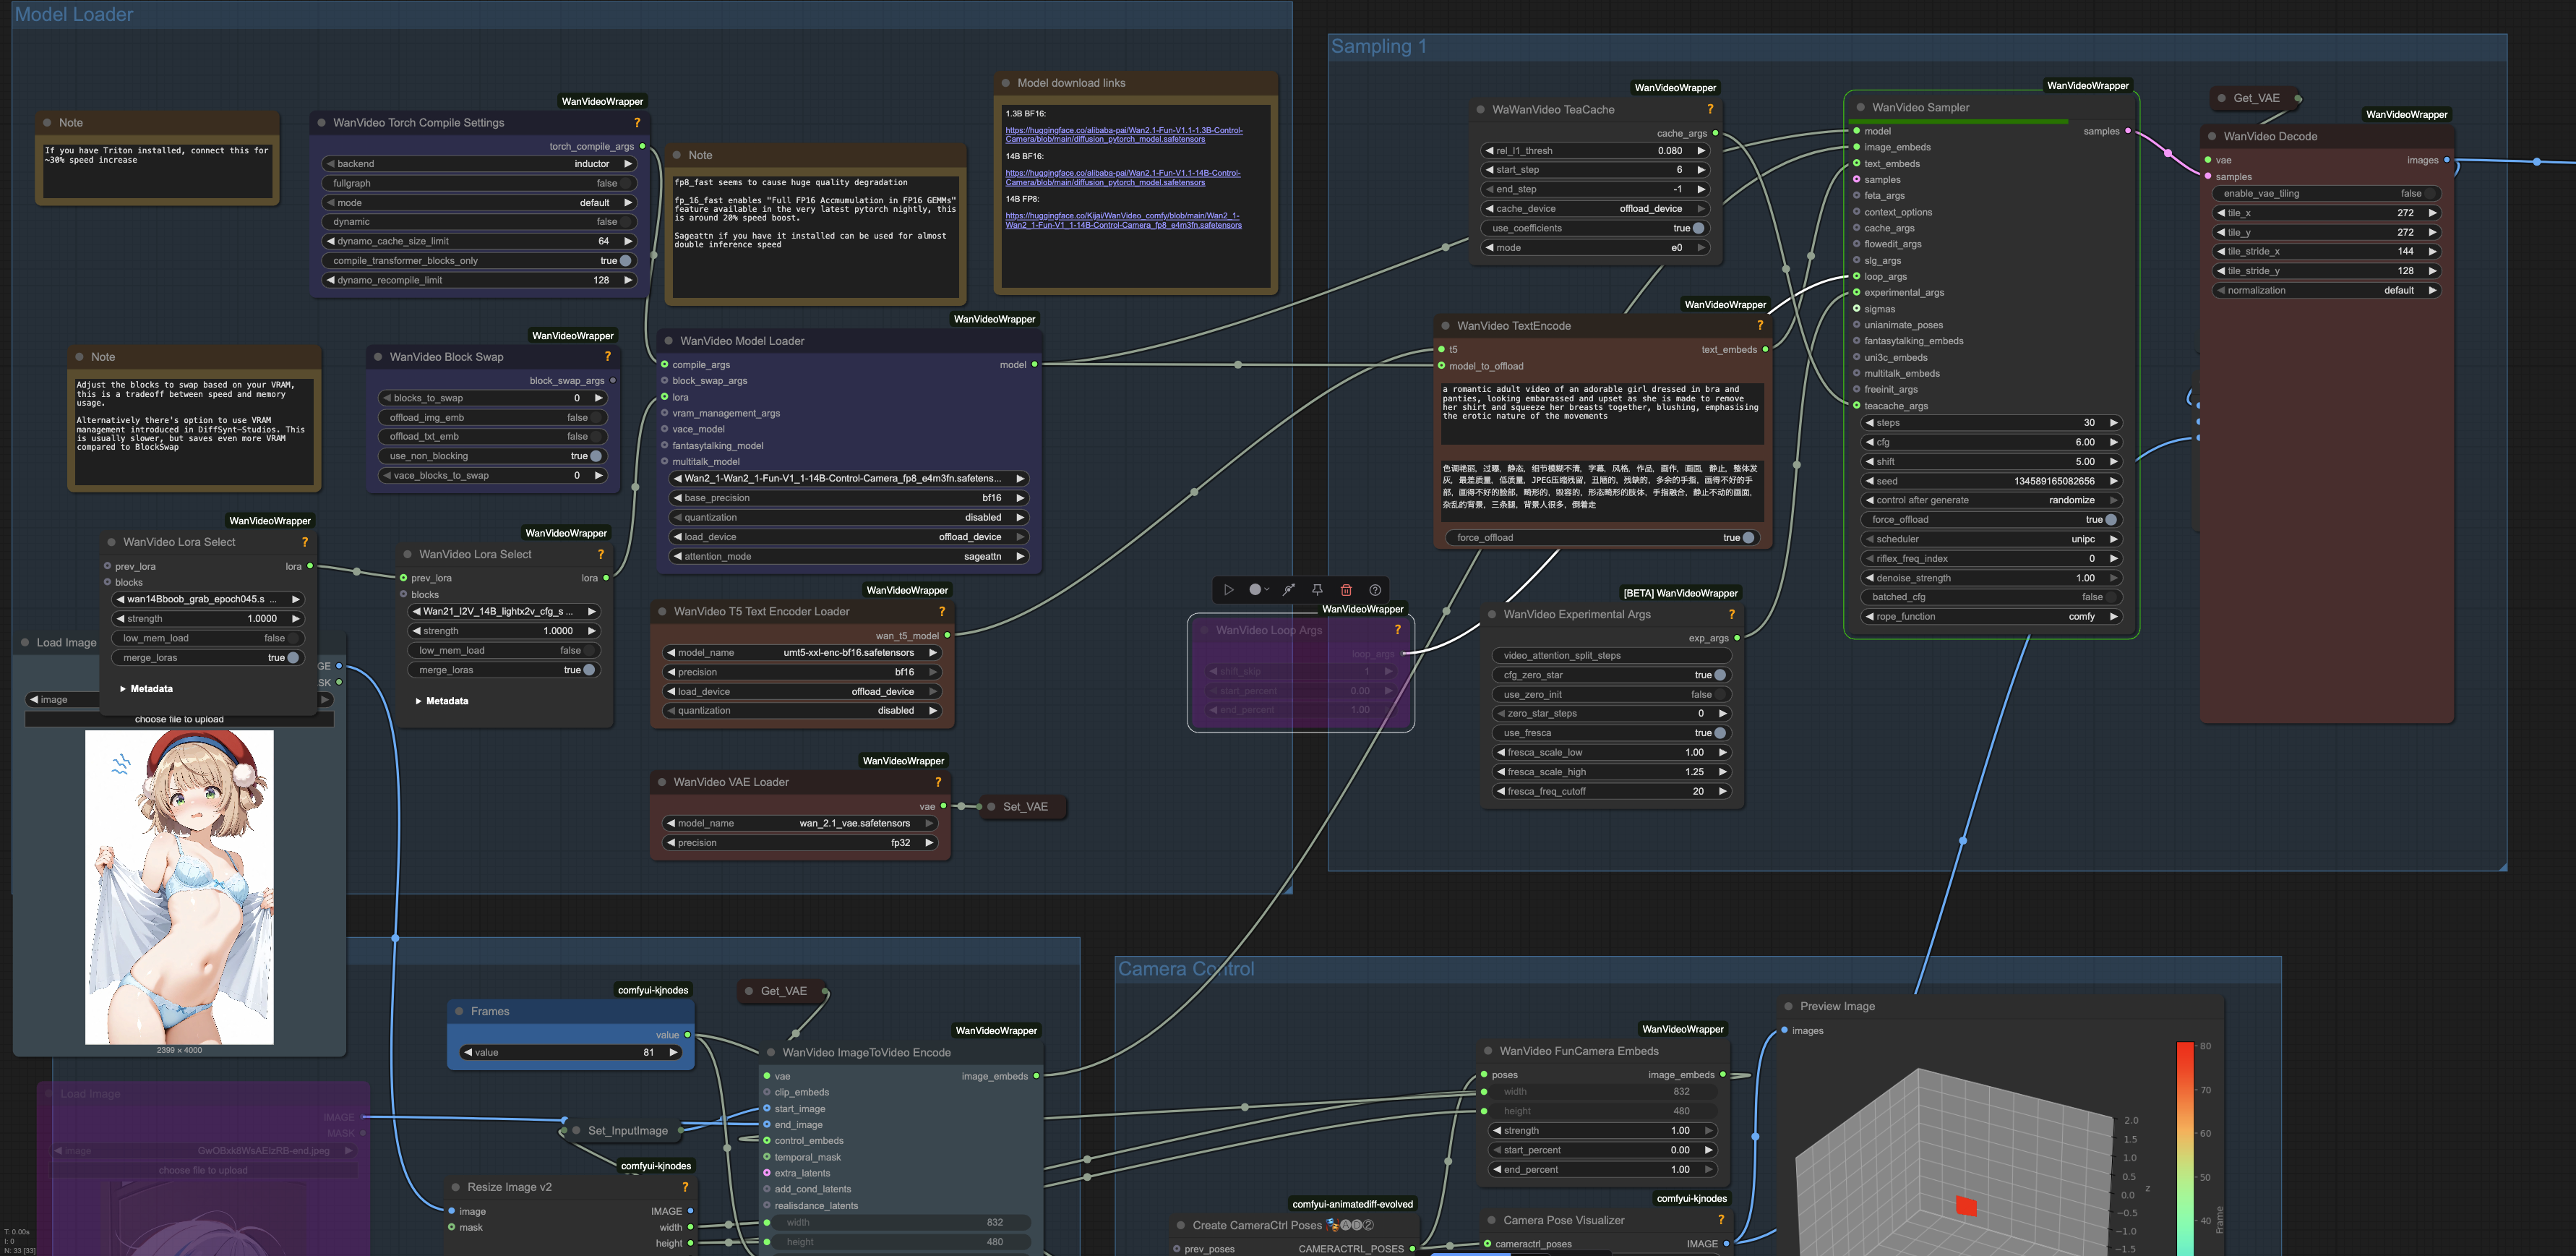
Task: Toggle use_coefficients in TeaCache node
Action: (x=1595, y=228)
